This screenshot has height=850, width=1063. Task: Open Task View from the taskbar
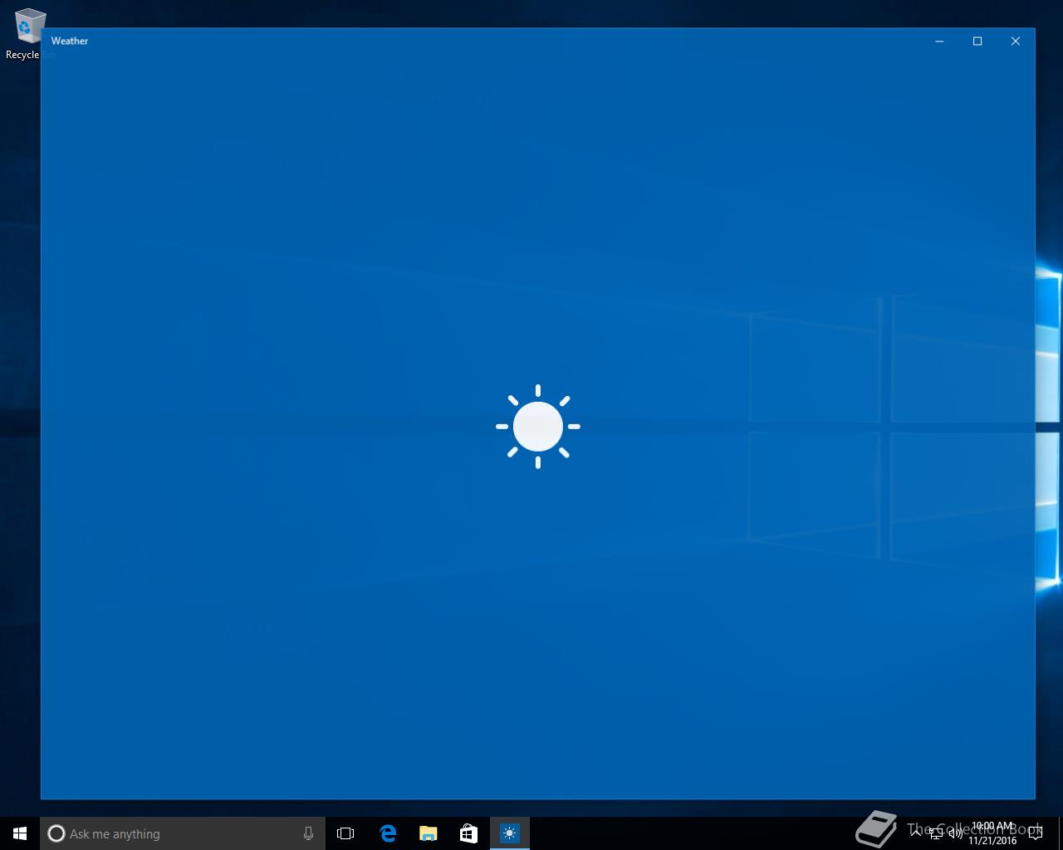click(x=345, y=833)
